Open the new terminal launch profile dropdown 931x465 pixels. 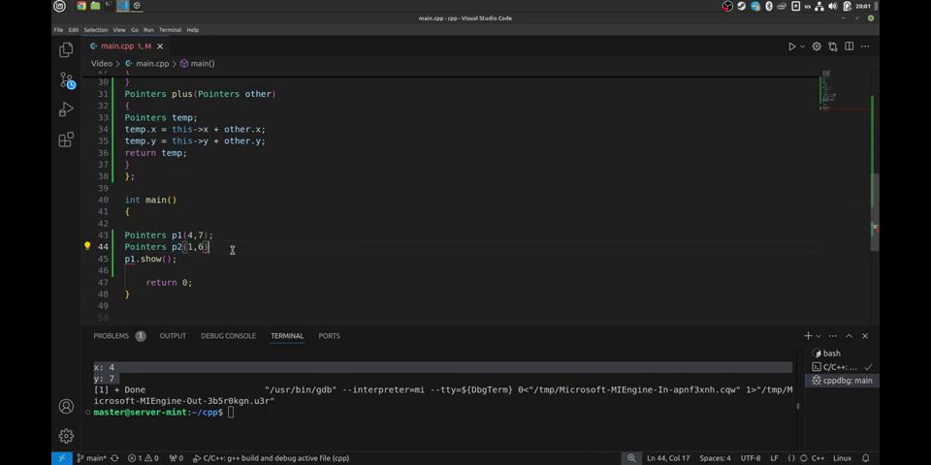tap(819, 336)
